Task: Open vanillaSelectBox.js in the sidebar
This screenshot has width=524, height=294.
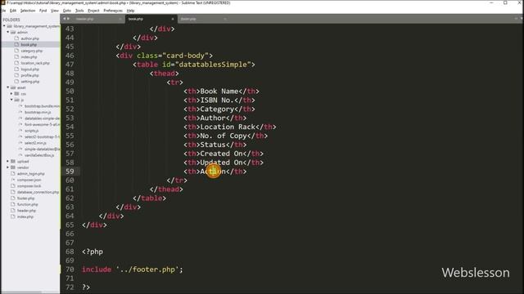Action: tap(39, 155)
